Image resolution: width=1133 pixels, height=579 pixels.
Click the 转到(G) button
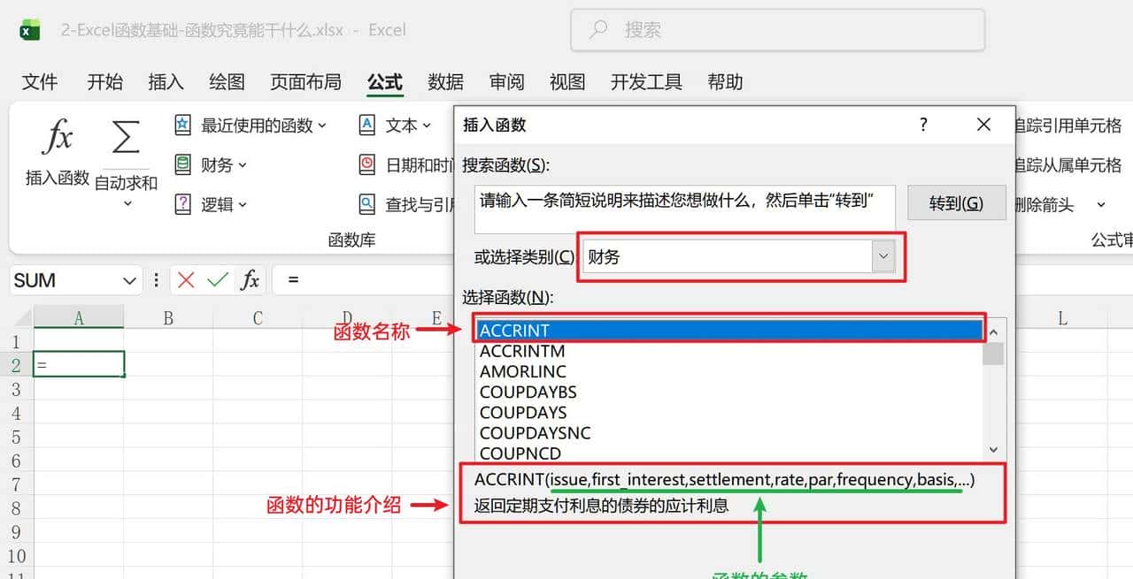click(x=957, y=202)
